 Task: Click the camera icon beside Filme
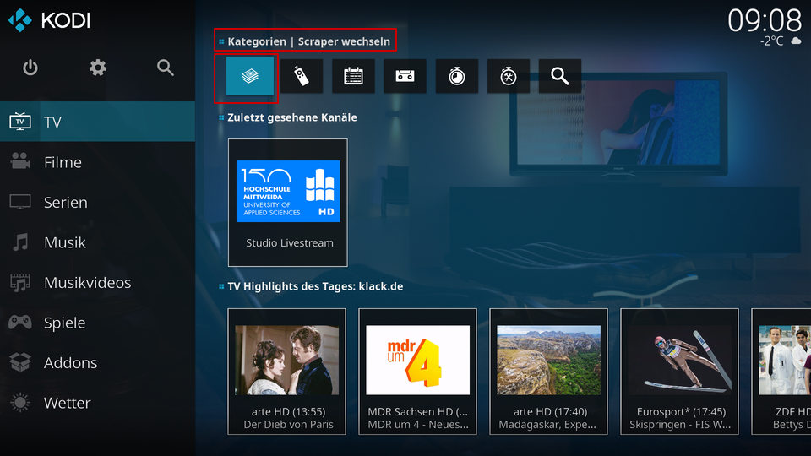(20, 161)
